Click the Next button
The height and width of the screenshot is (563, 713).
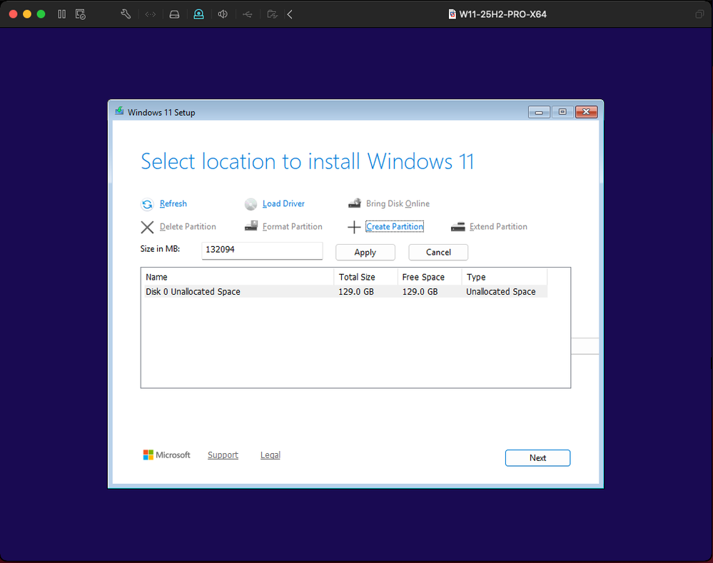point(537,458)
